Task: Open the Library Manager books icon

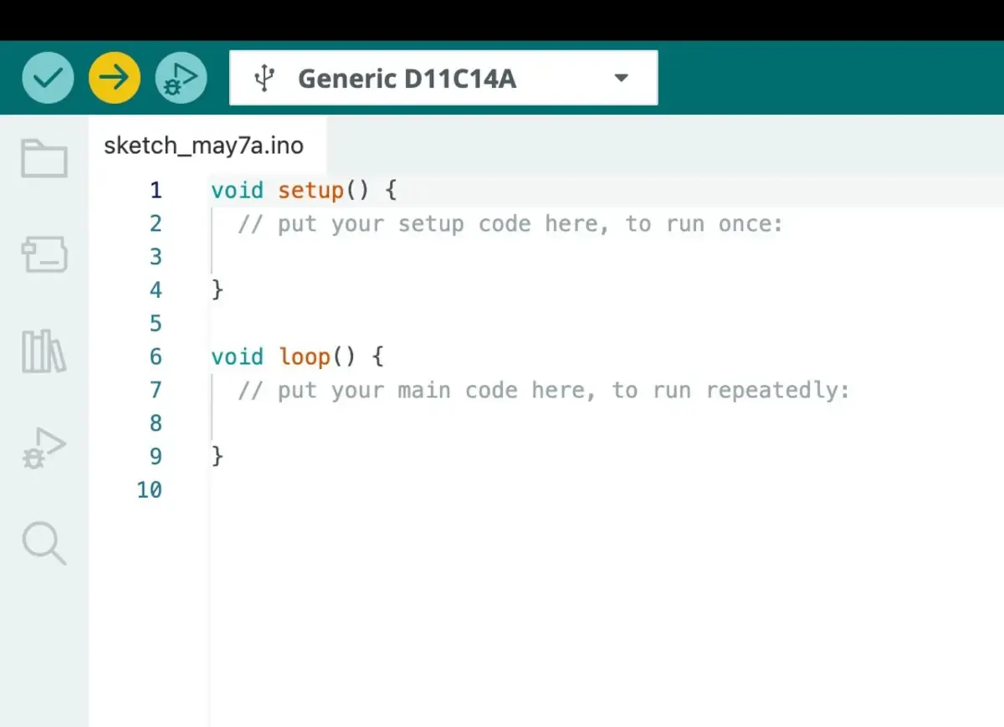Action: 44,351
